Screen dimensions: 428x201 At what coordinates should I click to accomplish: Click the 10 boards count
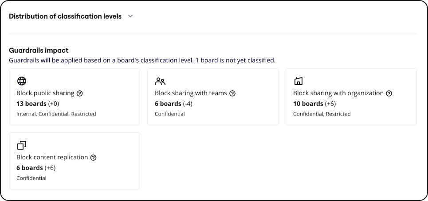click(308, 104)
